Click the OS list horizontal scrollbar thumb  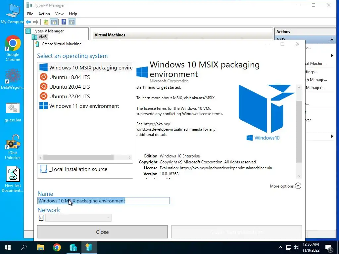[78, 157]
